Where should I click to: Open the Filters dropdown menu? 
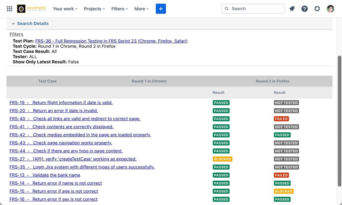(x=120, y=9)
